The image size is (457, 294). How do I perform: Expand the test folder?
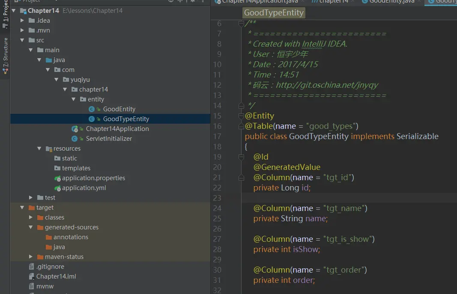pyautogui.click(x=30, y=198)
